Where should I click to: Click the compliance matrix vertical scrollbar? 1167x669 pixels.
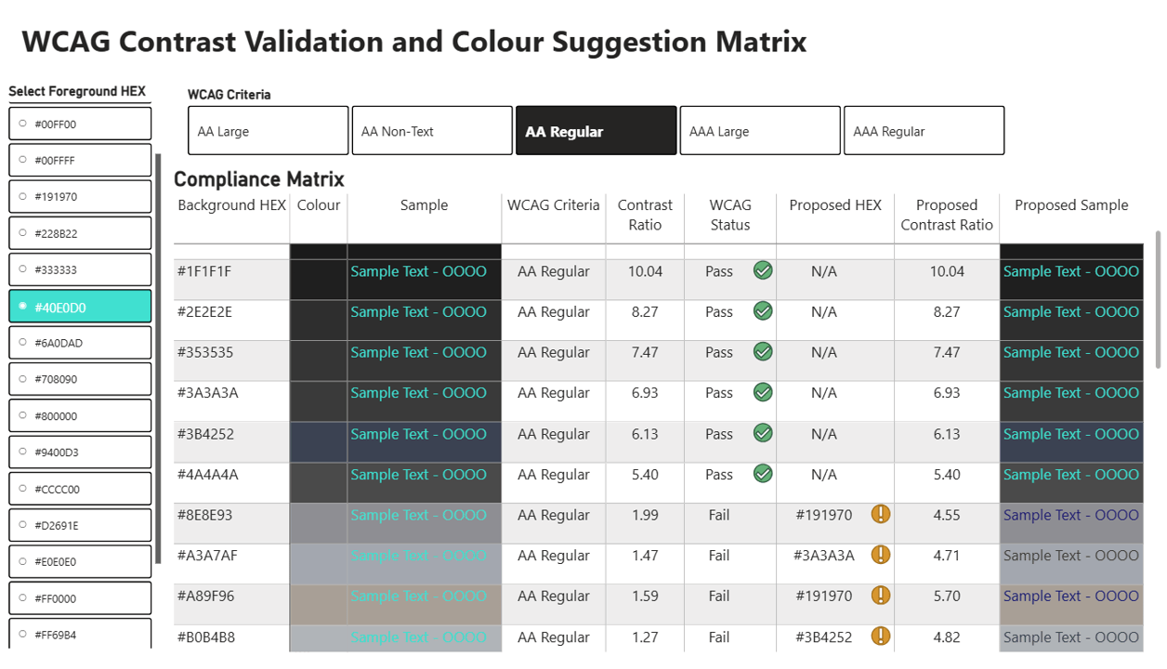pyautogui.click(x=1158, y=299)
